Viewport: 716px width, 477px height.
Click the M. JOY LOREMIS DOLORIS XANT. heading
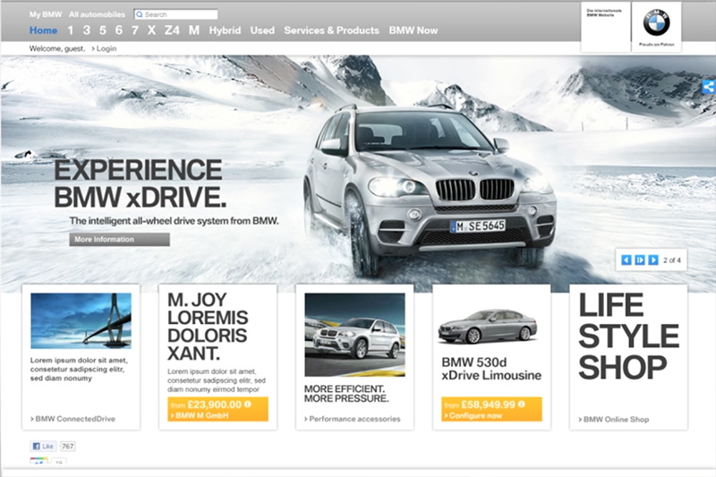(x=208, y=327)
